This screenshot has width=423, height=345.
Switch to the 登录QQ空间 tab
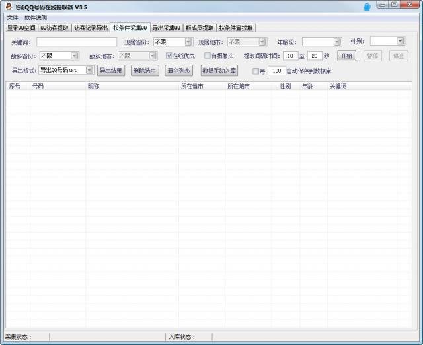pos(21,28)
